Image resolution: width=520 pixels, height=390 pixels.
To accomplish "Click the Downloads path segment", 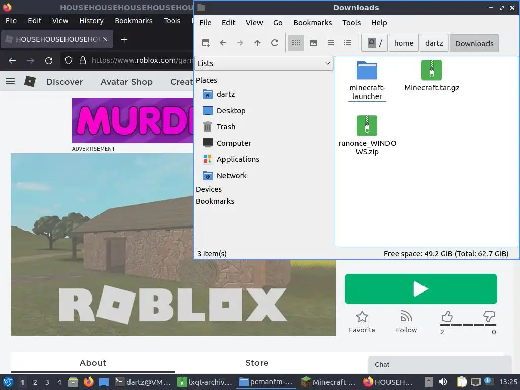I will coord(474,43).
